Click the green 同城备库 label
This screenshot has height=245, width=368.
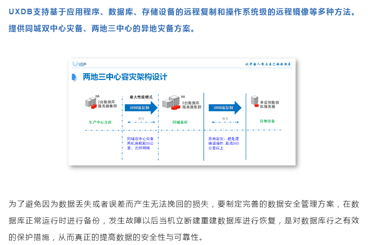[x=180, y=122]
